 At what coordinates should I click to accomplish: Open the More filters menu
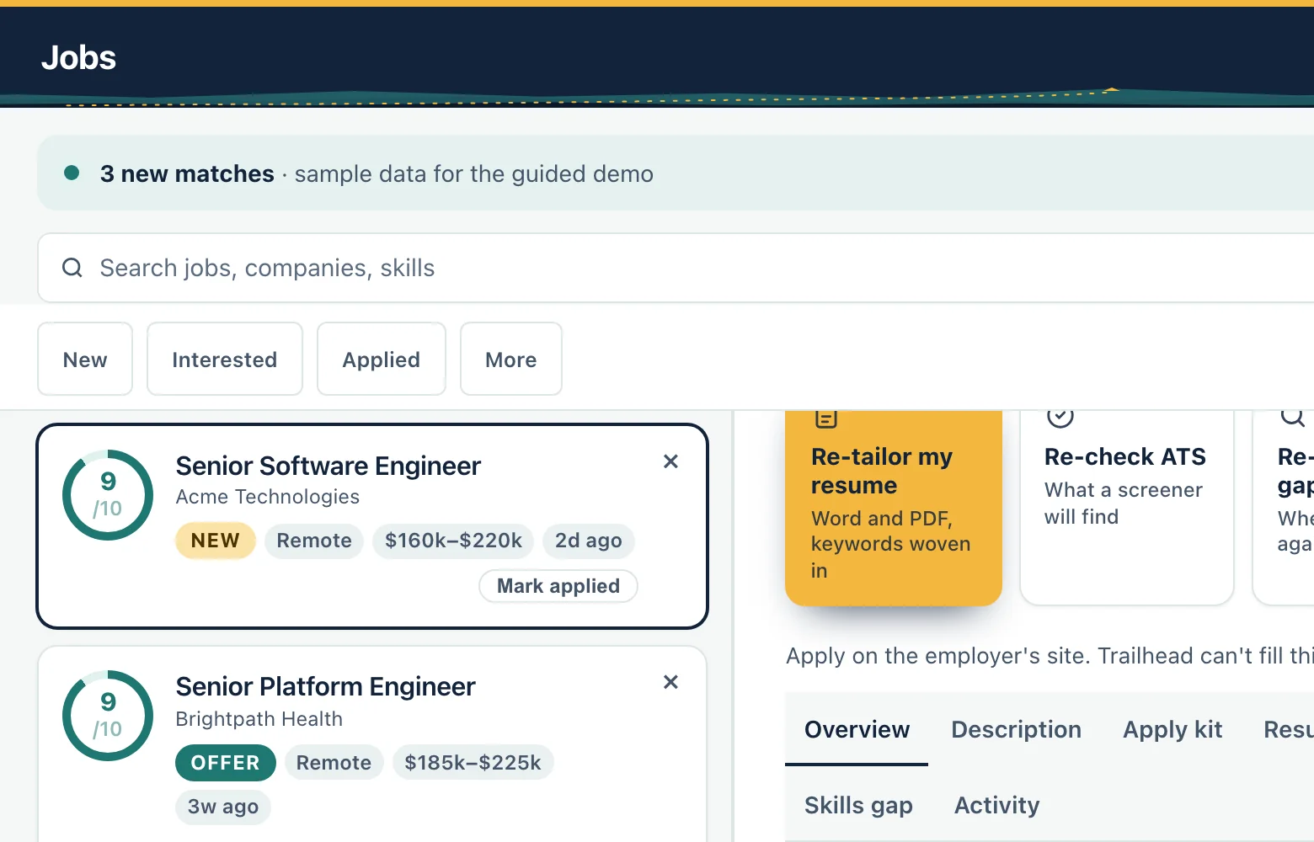pos(511,359)
